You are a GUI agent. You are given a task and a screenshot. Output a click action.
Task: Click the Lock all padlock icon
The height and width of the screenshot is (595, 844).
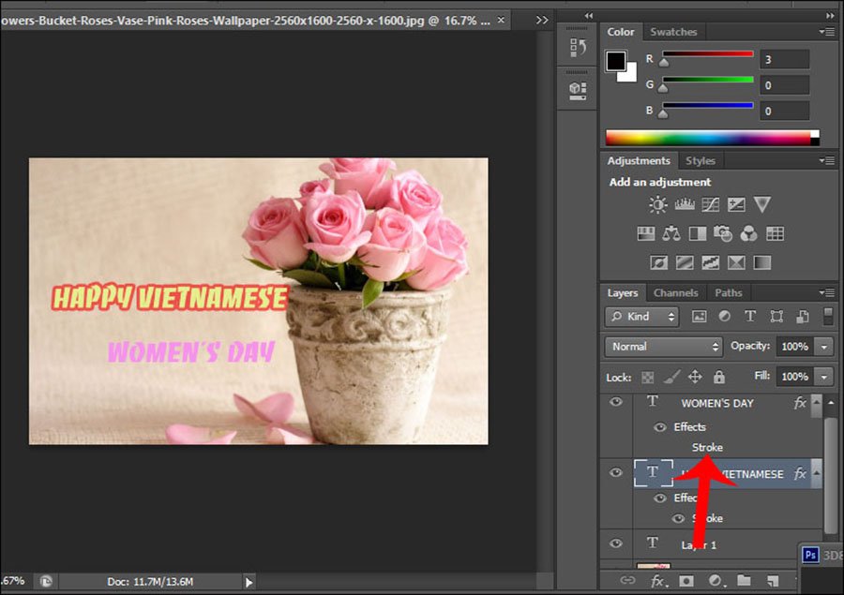click(x=718, y=377)
